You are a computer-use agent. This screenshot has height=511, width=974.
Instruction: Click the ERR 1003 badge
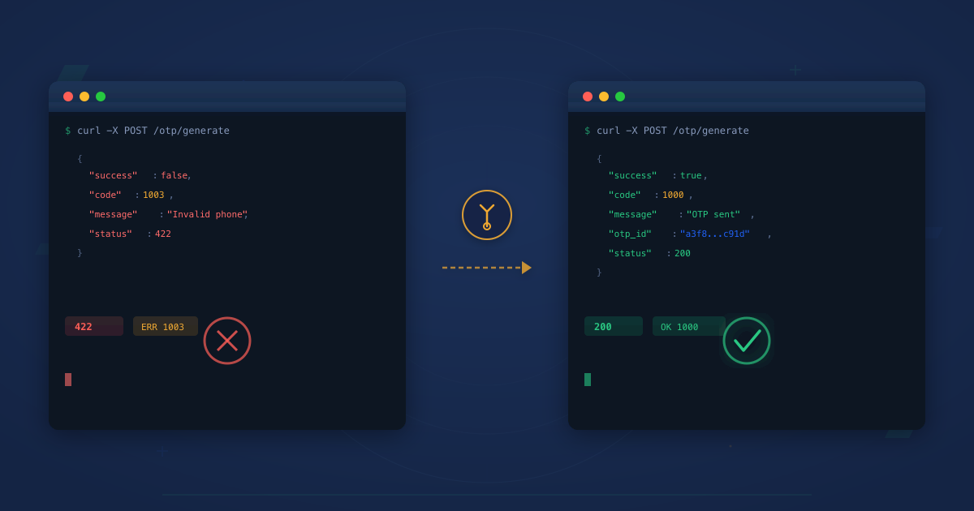[x=166, y=325]
